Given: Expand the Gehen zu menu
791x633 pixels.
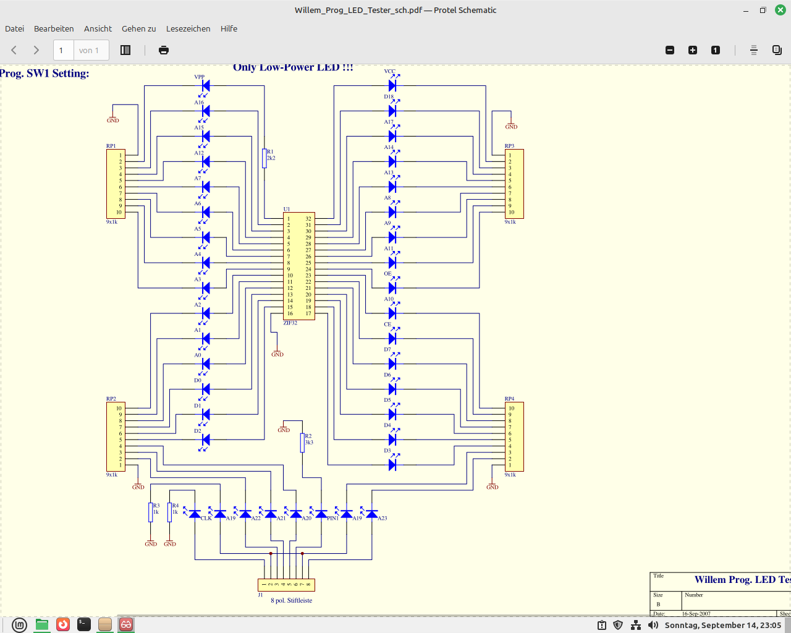Looking at the screenshot, I should (x=138, y=28).
